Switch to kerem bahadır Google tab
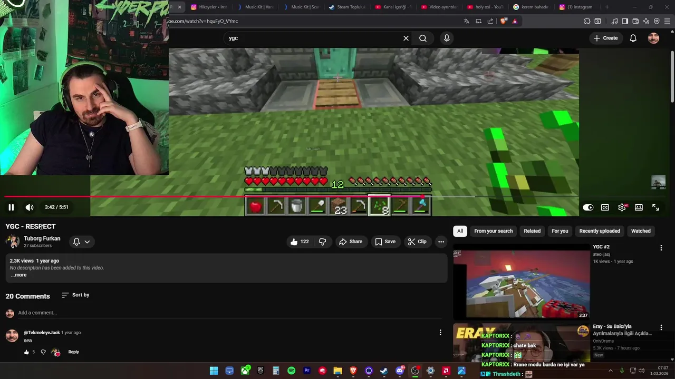The image size is (675, 379). [x=531, y=7]
